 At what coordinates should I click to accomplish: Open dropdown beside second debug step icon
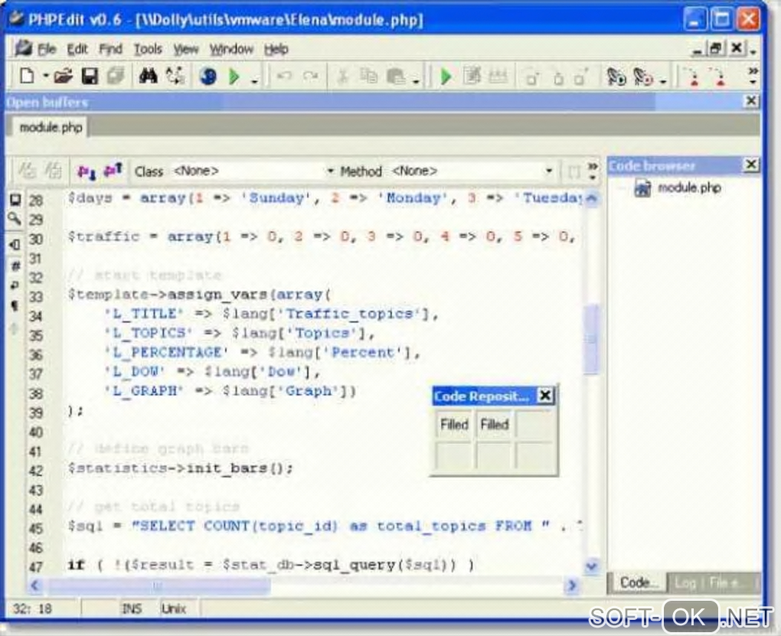(x=663, y=80)
